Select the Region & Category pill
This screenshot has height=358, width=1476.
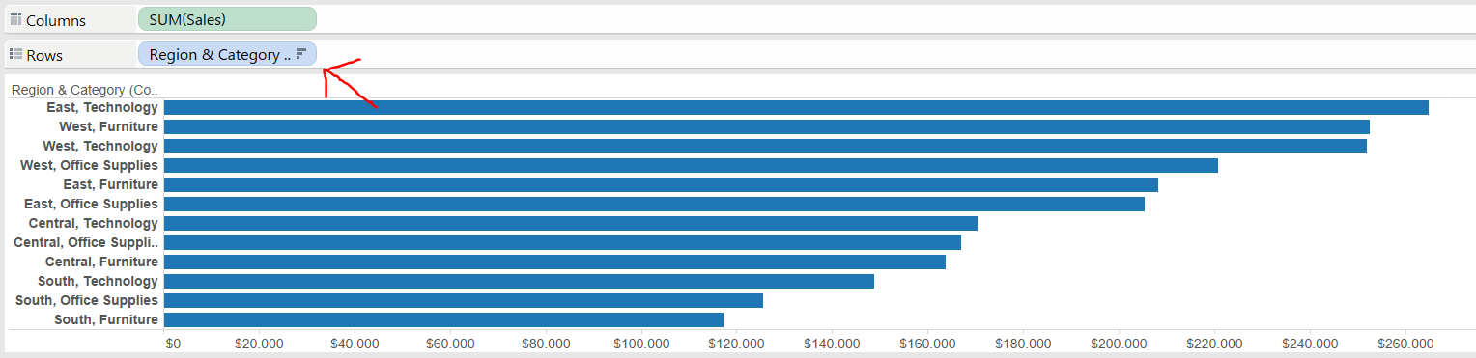click(x=227, y=55)
